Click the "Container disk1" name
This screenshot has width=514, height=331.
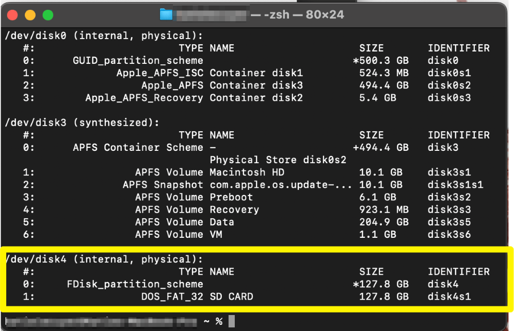tap(256, 73)
